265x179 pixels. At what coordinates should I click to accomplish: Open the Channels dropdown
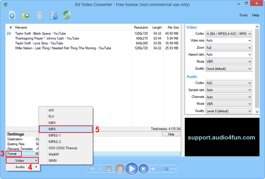pyautogui.click(x=229, y=97)
